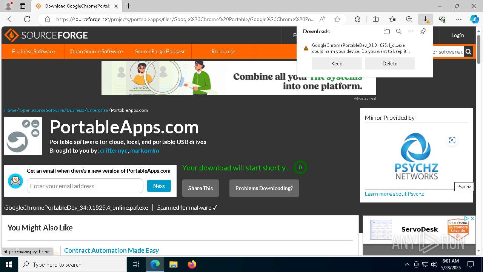The height and width of the screenshot is (272, 483).
Task: Click the PortableApps.com project icon
Action: [x=23, y=136]
